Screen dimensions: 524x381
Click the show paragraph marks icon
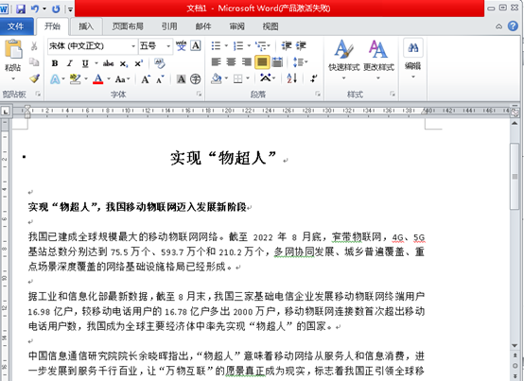(313, 78)
